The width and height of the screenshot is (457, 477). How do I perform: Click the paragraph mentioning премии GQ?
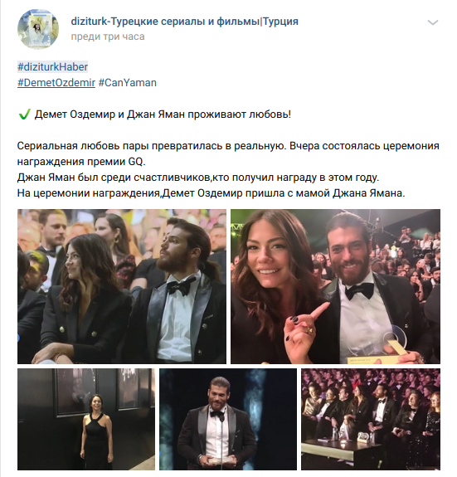(x=228, y=153)
